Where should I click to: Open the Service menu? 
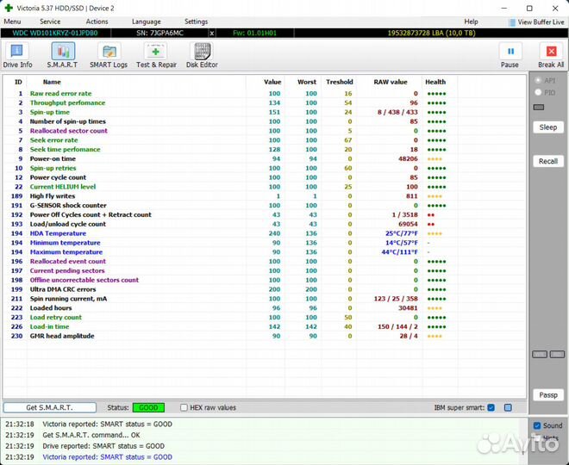click(x=50, y=22)
